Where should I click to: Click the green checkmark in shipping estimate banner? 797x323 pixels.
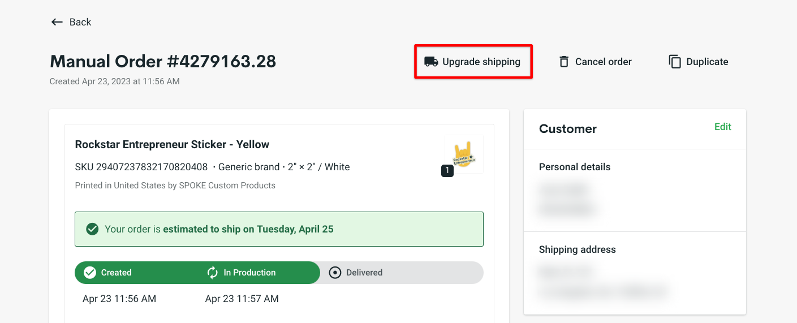click(92, 229)
